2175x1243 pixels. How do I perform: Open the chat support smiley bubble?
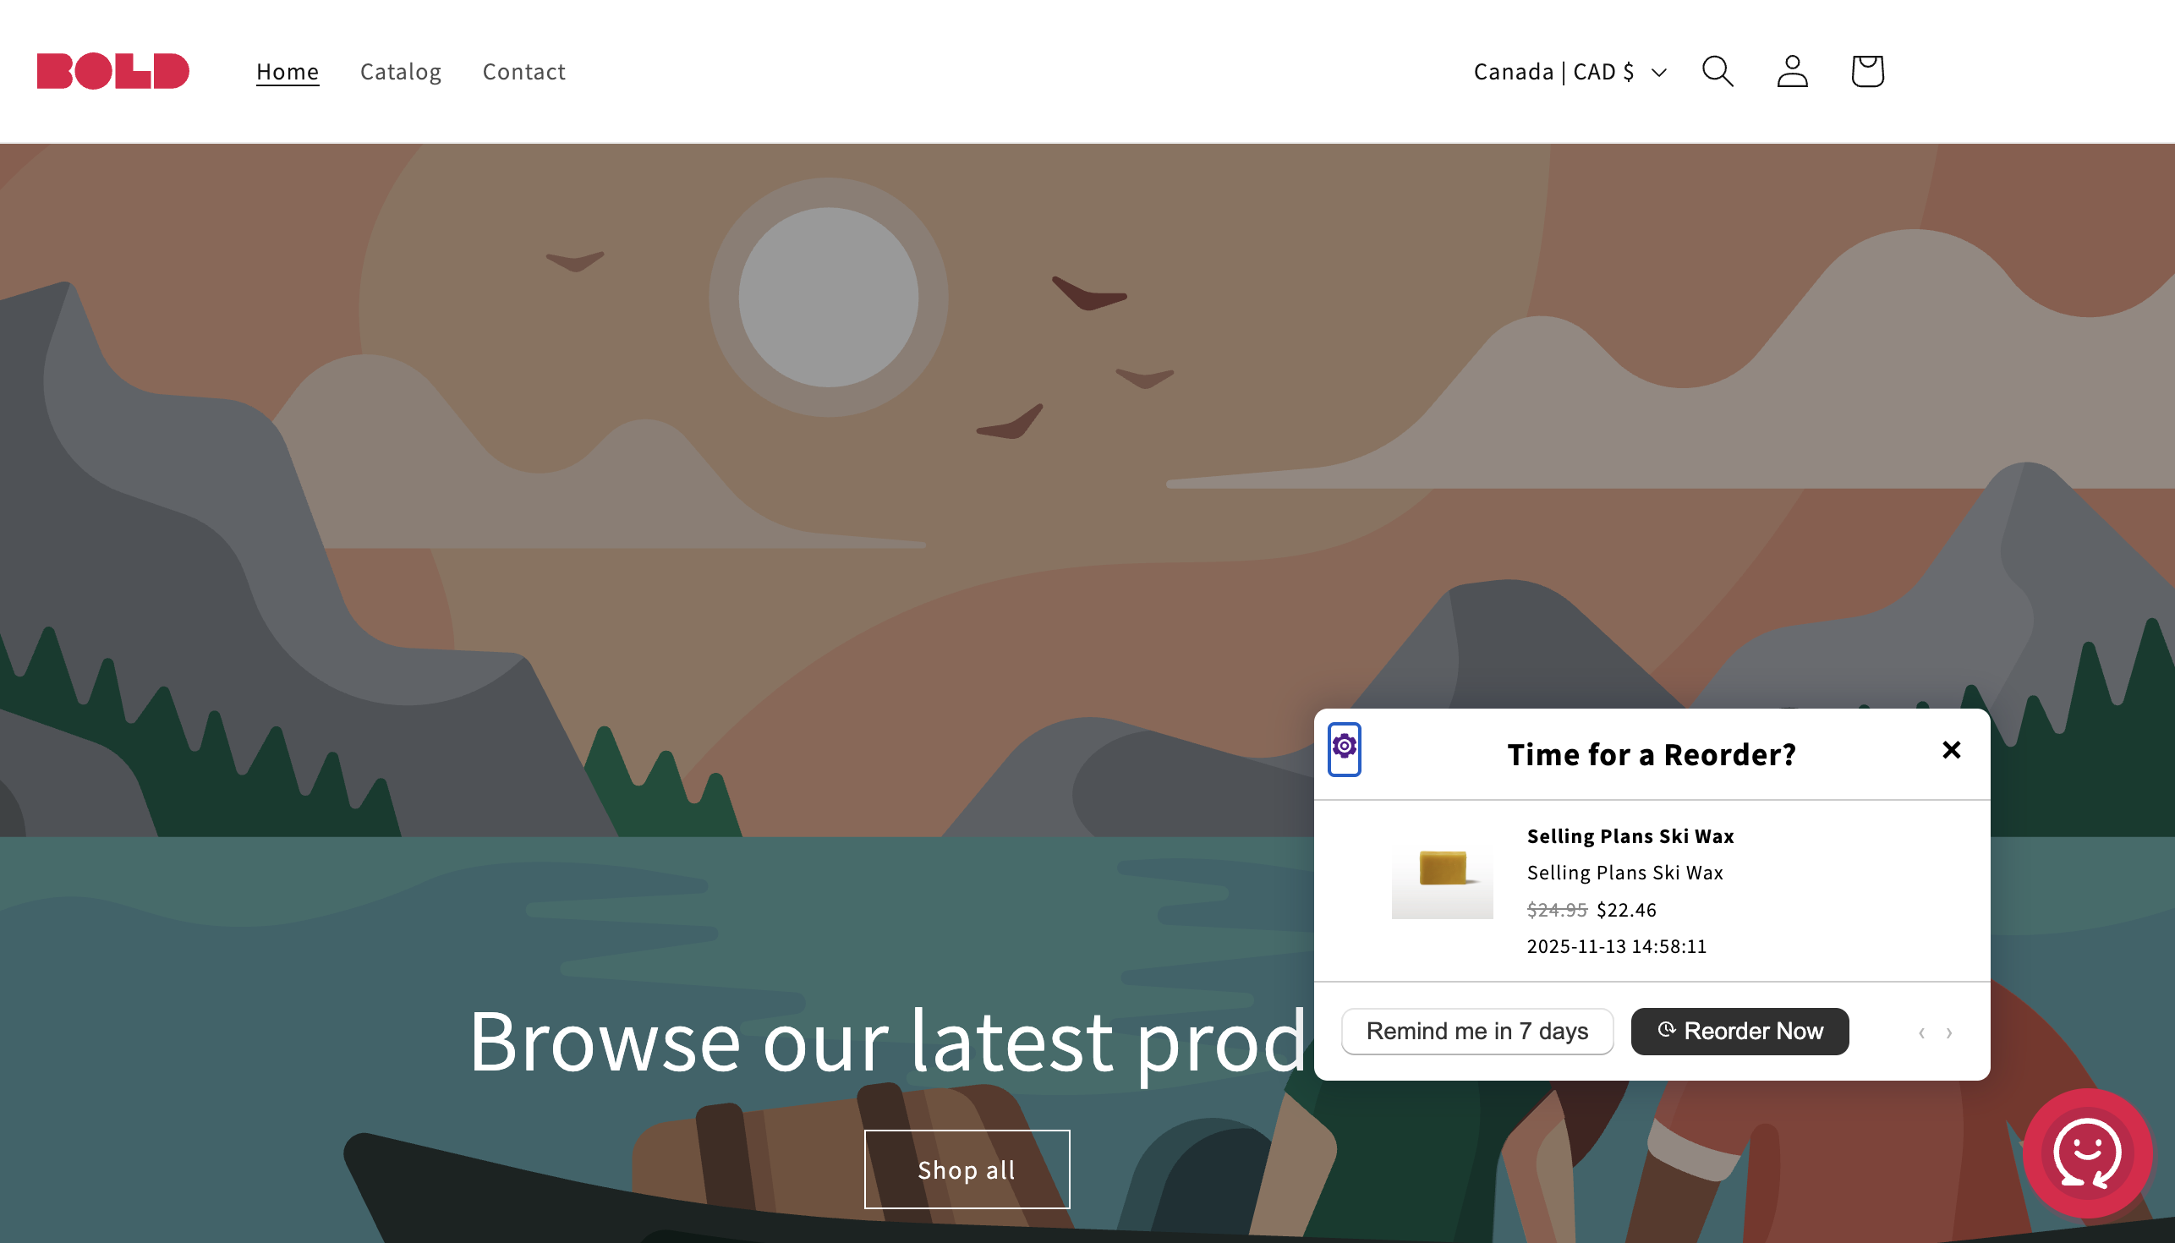point(2087,1153)
